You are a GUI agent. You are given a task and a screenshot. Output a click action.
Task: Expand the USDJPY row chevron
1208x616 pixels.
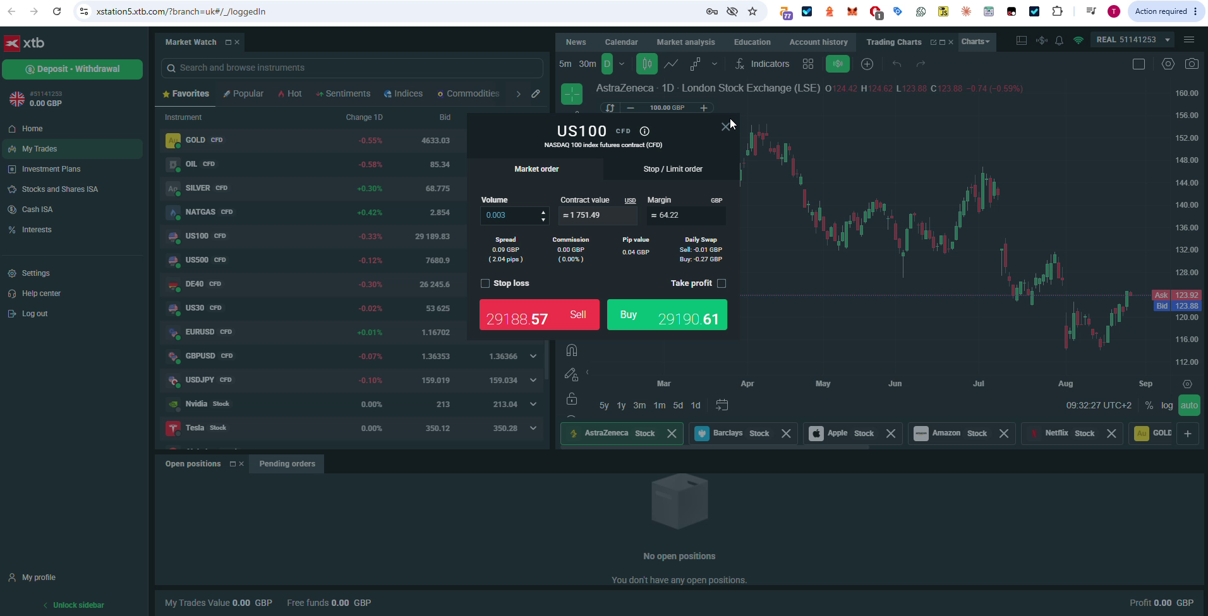click(x=533, y=381)
